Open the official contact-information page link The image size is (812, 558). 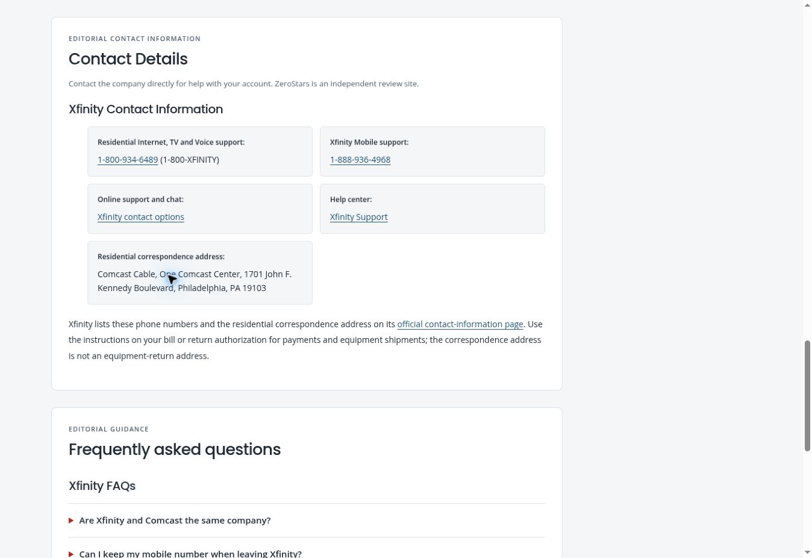coord(460,324)
